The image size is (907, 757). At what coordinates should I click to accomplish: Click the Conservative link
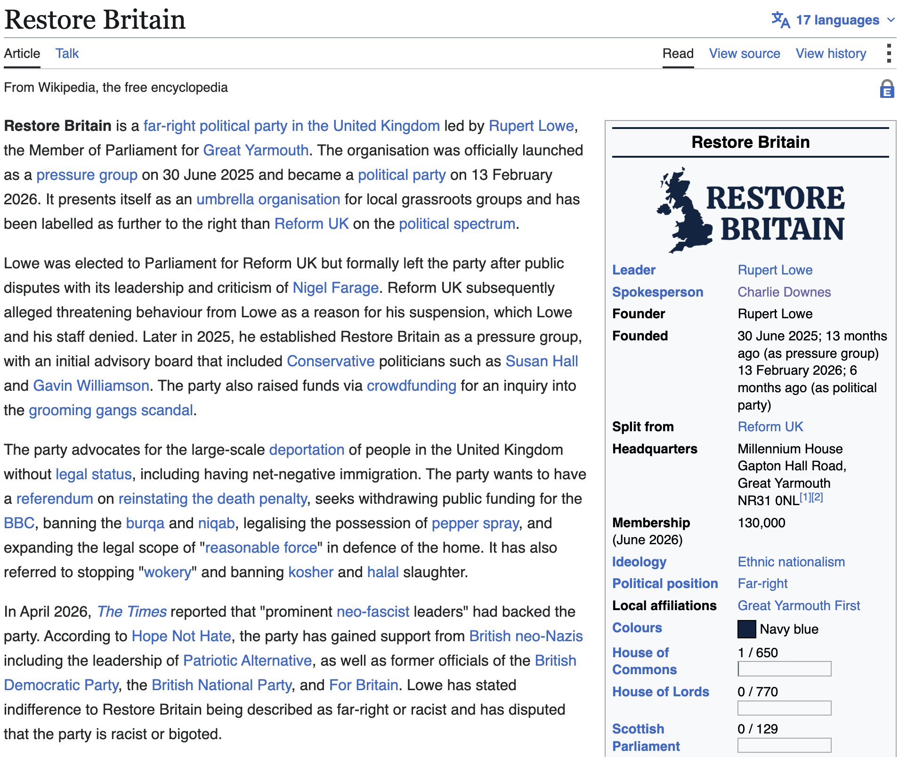pos(331,361)
